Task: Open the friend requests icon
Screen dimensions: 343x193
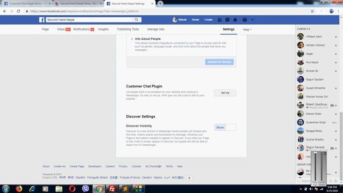Action: tap(219, 20)
